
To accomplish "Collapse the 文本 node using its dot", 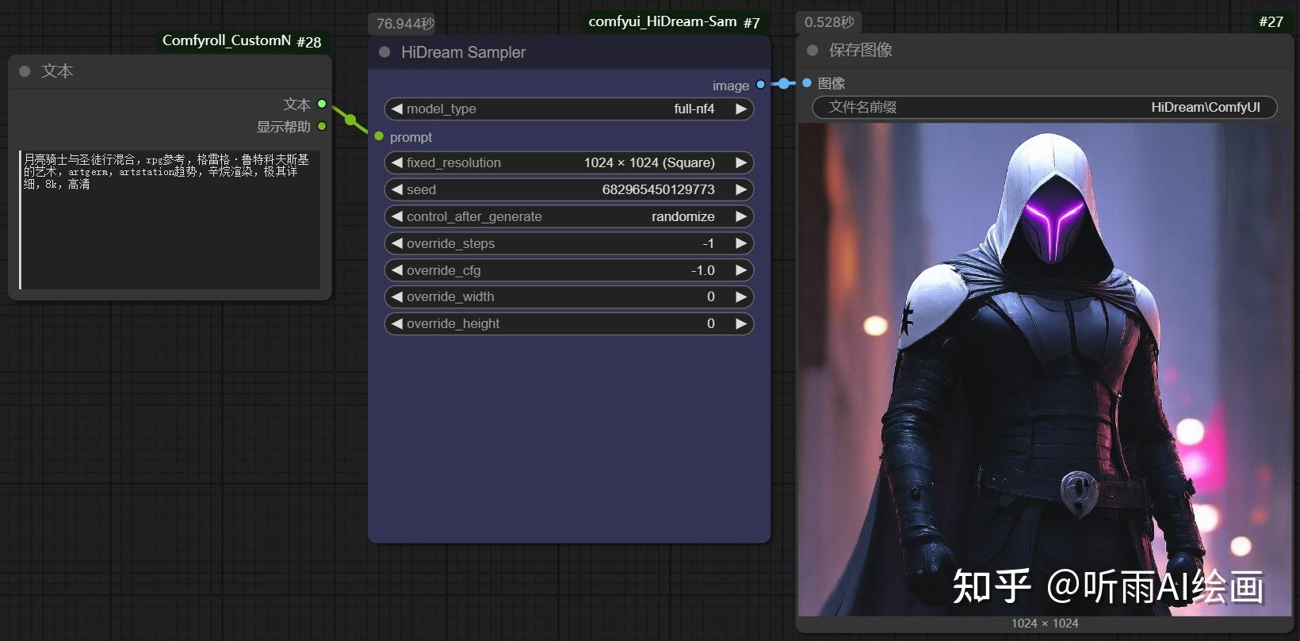I will [x=25, y=71].
